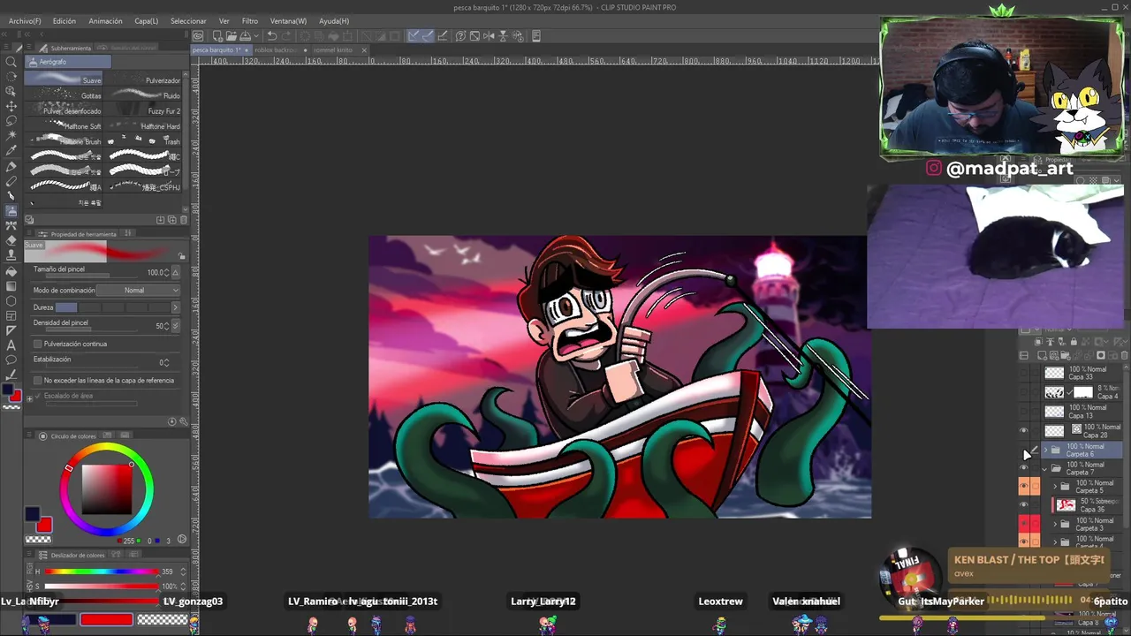Click the New document icon

217,36
